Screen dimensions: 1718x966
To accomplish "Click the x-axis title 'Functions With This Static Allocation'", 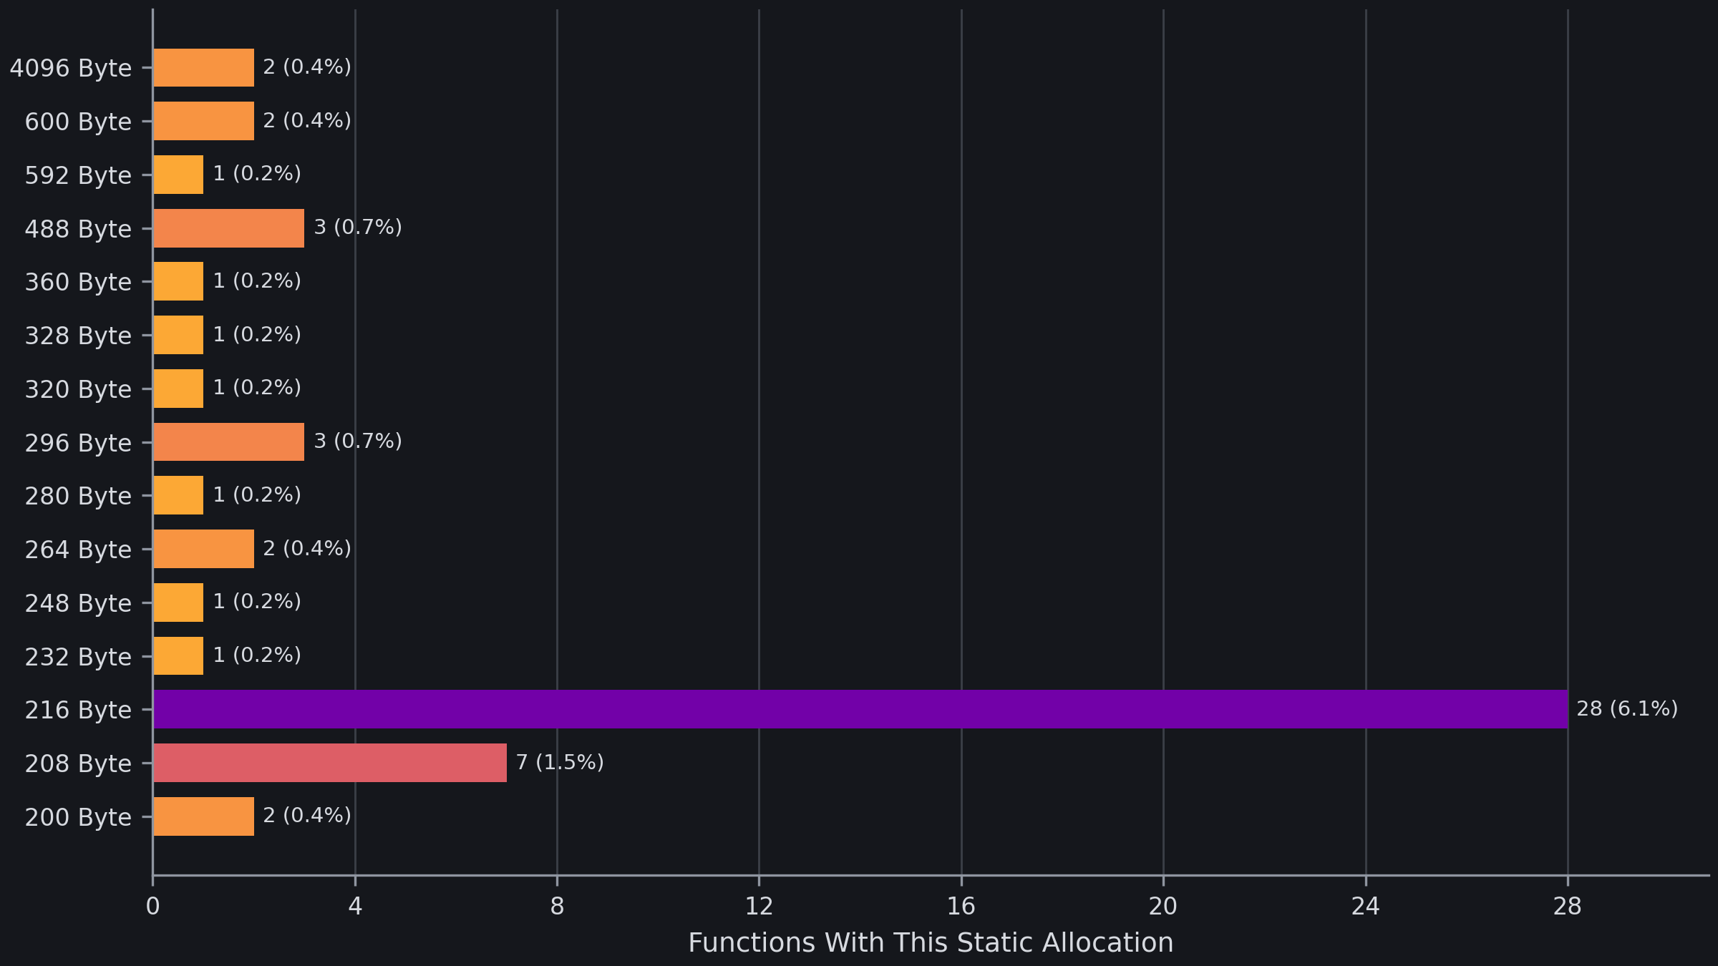I will point(931,943).
